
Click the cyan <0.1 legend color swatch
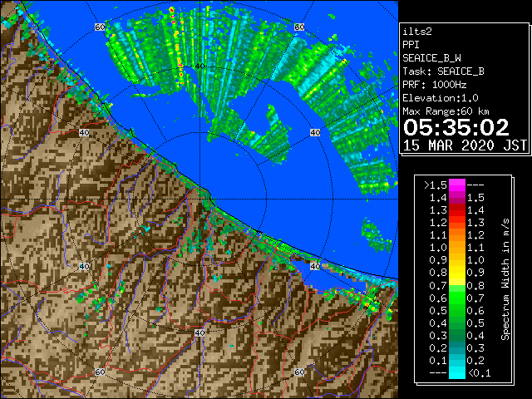click(456, 372)
